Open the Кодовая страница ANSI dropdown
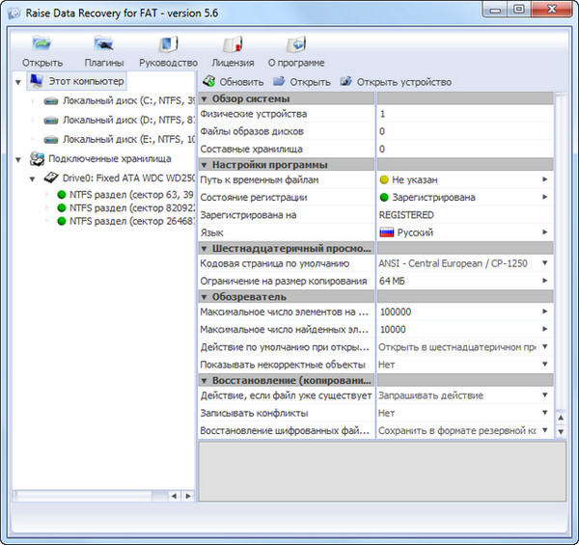The height and width of the screenshot is (545, 579). (544, 263)
